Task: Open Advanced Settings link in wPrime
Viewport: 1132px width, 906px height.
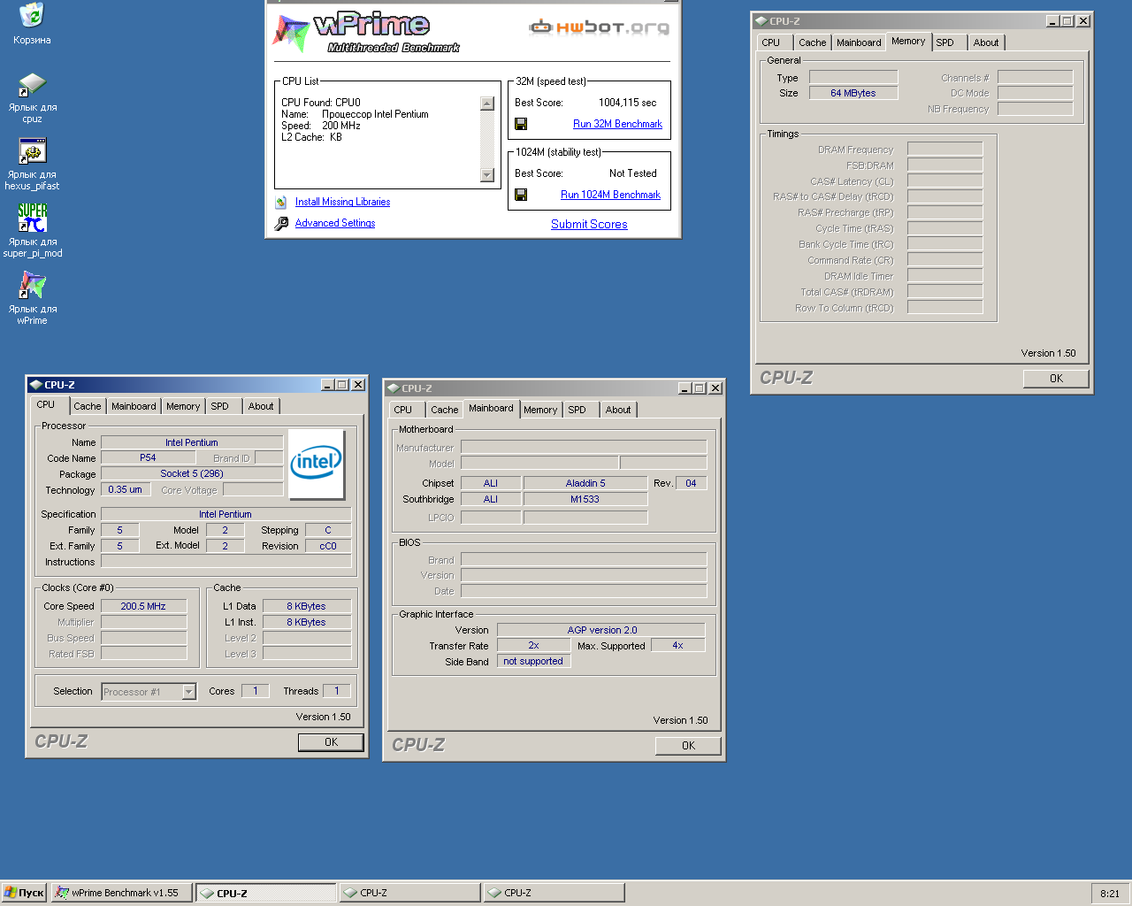Action: click(x=335, y=223)
